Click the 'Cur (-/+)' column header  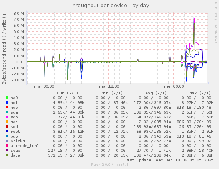(68, 93)
